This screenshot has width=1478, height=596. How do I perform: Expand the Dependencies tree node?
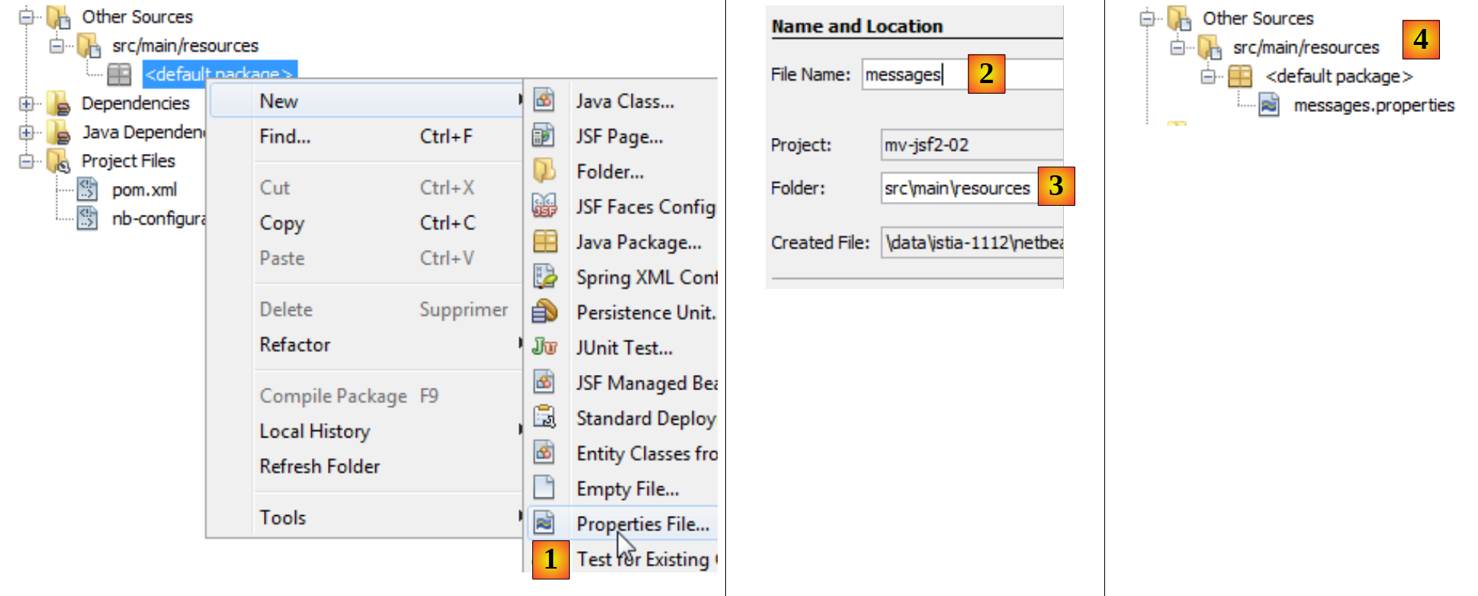click(x=27, y=103)
